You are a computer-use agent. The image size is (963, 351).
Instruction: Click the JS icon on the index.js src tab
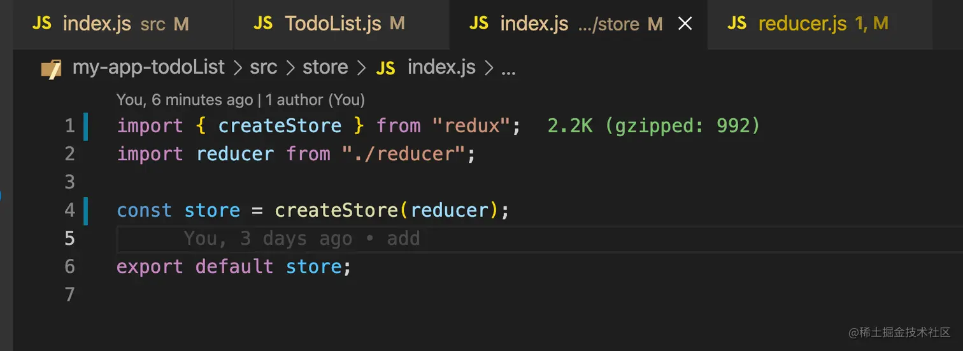click(x=42, y=24)
